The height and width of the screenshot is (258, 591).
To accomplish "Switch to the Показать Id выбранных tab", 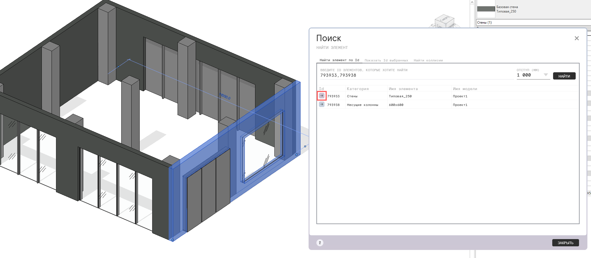I will pyautogui.click(x=386, y=60).
